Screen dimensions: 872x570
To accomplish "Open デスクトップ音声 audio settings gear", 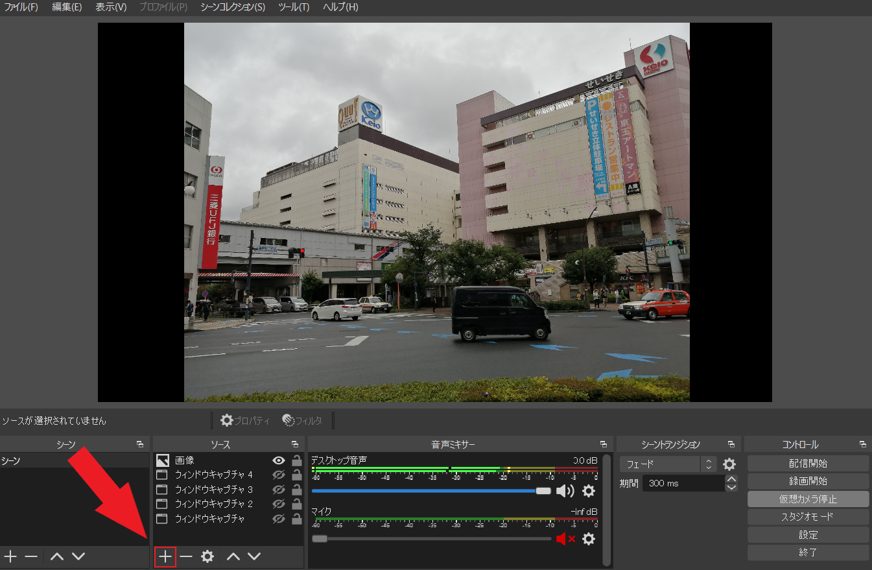I will (589, 491).
